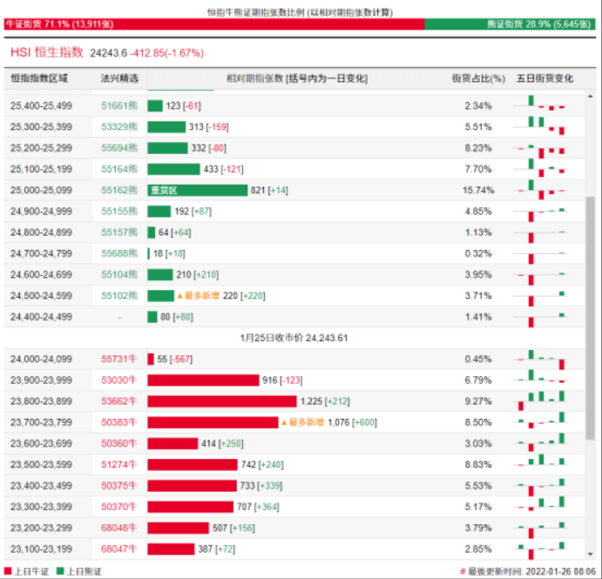Screen dimensions: 602x579
Task: Open warrant link 50375牛
Action: [x=119, y=486]
